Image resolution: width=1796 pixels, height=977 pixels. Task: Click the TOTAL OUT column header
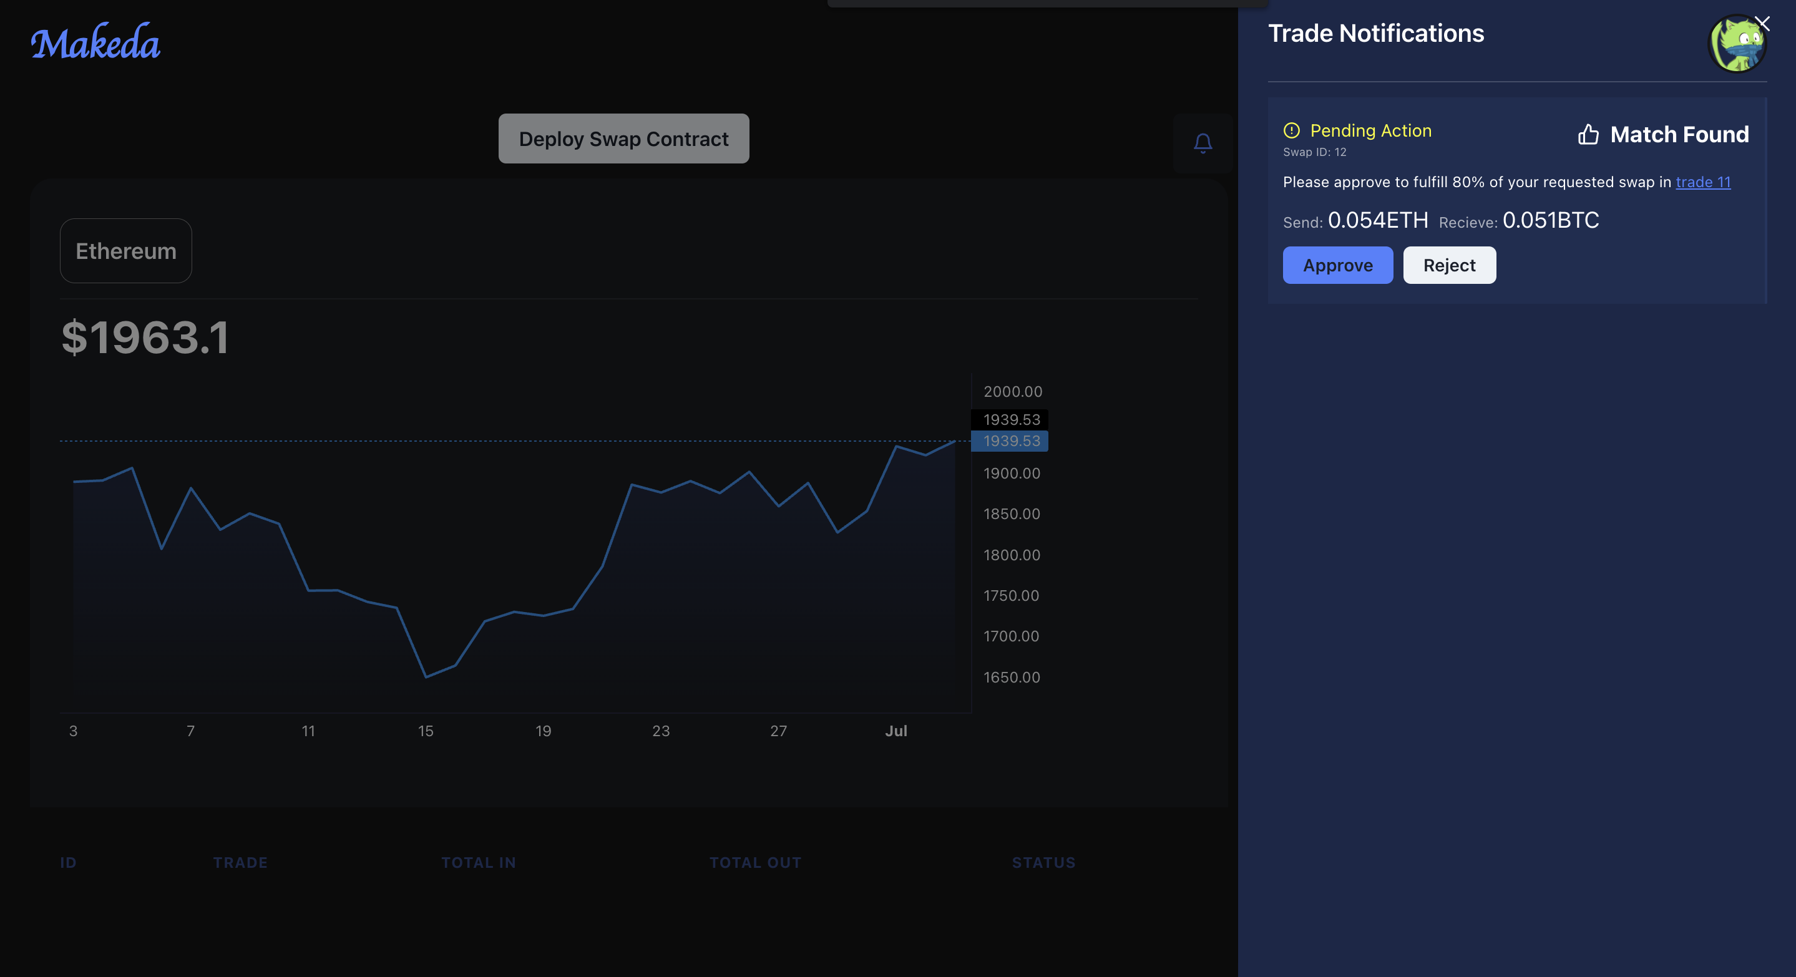click(755, 862)
